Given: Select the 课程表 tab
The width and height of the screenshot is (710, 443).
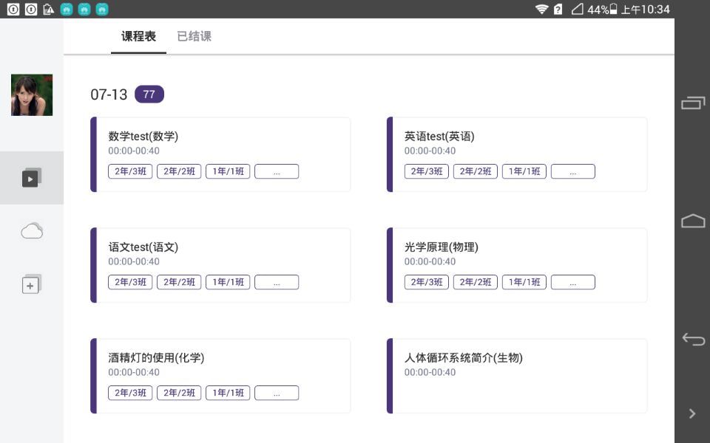Looking at the screenshot, I should 138,35.
